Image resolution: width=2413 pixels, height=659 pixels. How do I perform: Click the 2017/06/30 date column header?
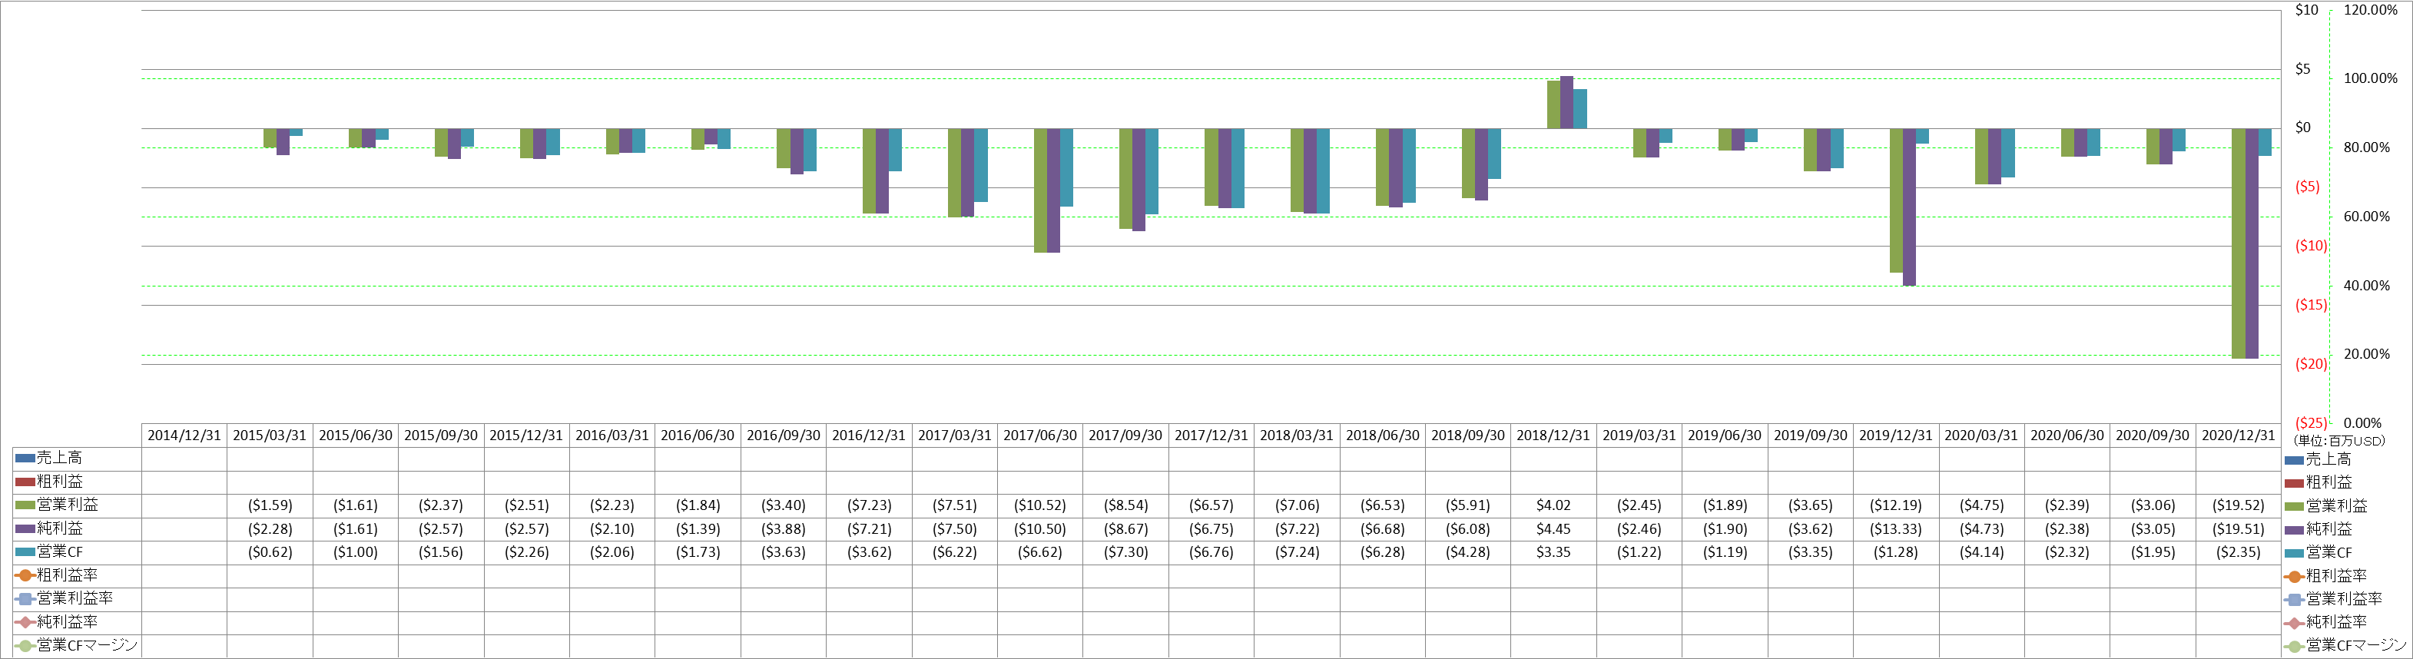(1041, 435)
